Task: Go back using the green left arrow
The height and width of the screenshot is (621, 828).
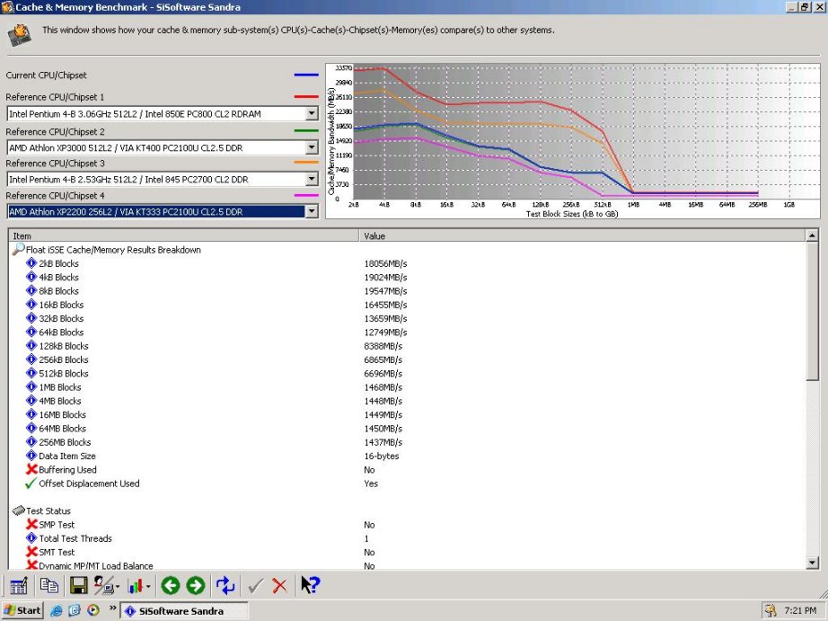Action: coord(171,586)
